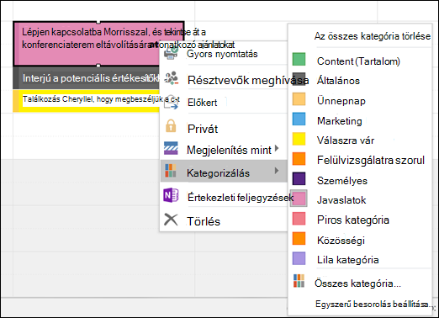Select gray Interjú a potenciális appointment

87,78
